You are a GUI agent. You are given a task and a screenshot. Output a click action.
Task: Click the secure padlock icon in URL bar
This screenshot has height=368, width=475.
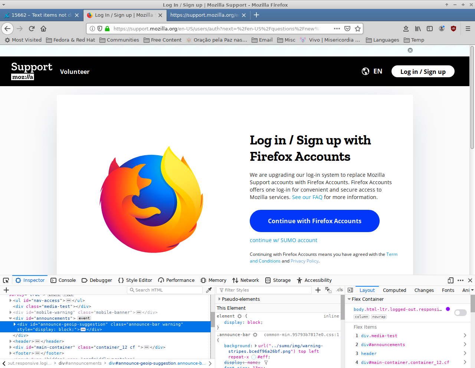click(107, 29)
